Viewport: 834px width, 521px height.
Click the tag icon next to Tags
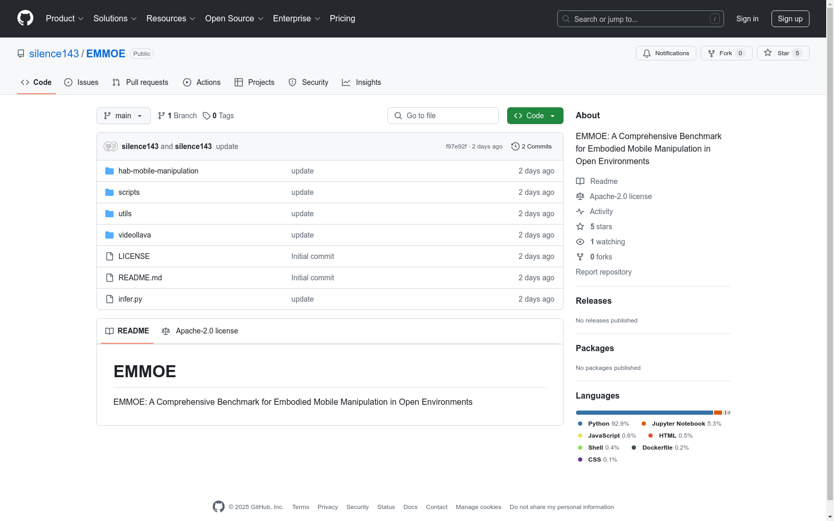click(206, 116)
